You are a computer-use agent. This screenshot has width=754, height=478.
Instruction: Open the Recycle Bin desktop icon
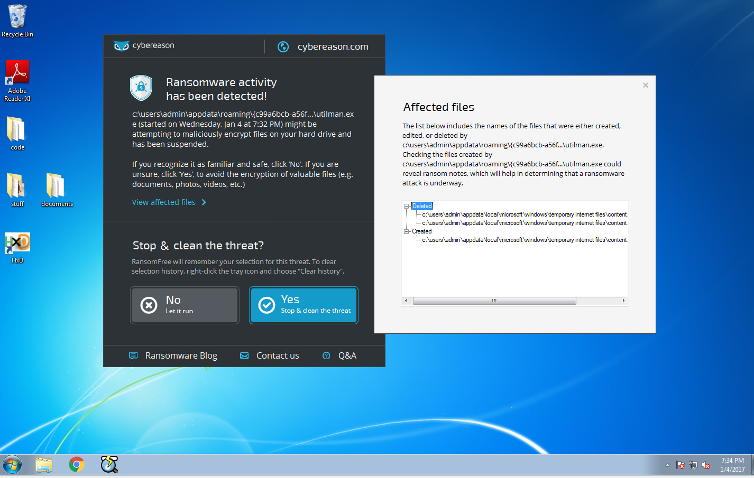[x=17, y=21]
